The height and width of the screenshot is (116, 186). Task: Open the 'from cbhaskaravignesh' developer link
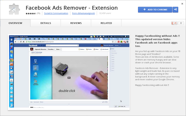[x=84, y=13]
